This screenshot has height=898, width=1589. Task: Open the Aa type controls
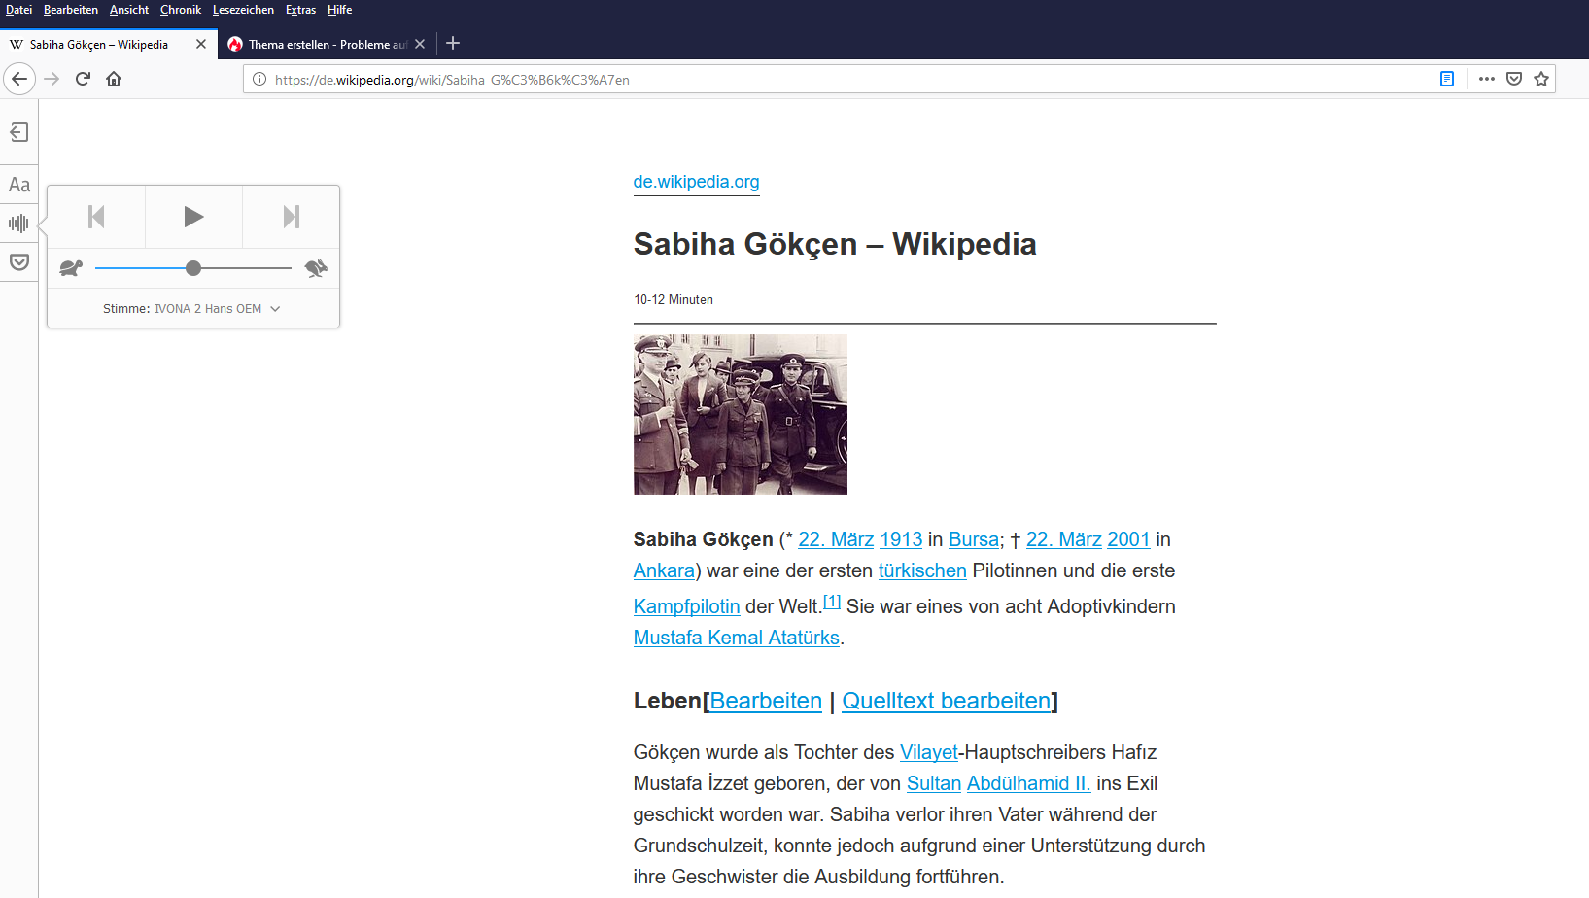coord(19,185)
